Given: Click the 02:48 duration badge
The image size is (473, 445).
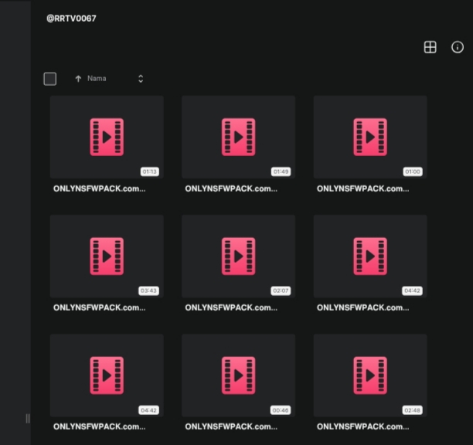Looking at the screenshot, I should (x=413, y=410).
